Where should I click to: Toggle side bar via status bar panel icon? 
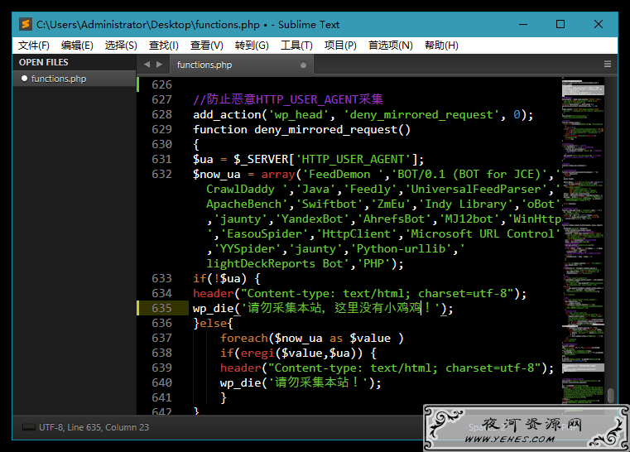pyautogui.click(x=28, y=427)
